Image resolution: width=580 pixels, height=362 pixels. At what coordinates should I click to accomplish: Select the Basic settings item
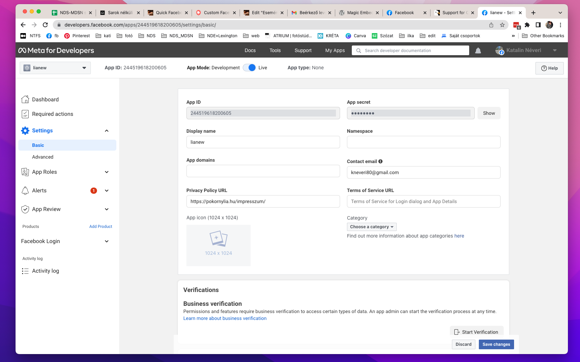tap(67, 145)
